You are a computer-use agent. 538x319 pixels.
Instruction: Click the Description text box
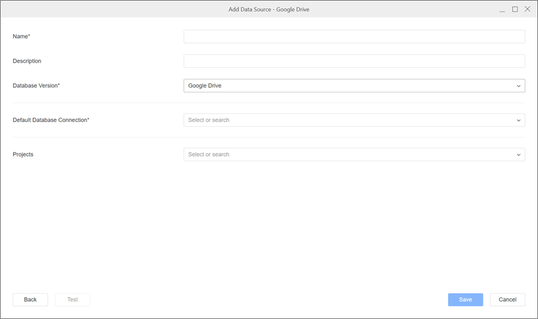(x=354, y=61)
